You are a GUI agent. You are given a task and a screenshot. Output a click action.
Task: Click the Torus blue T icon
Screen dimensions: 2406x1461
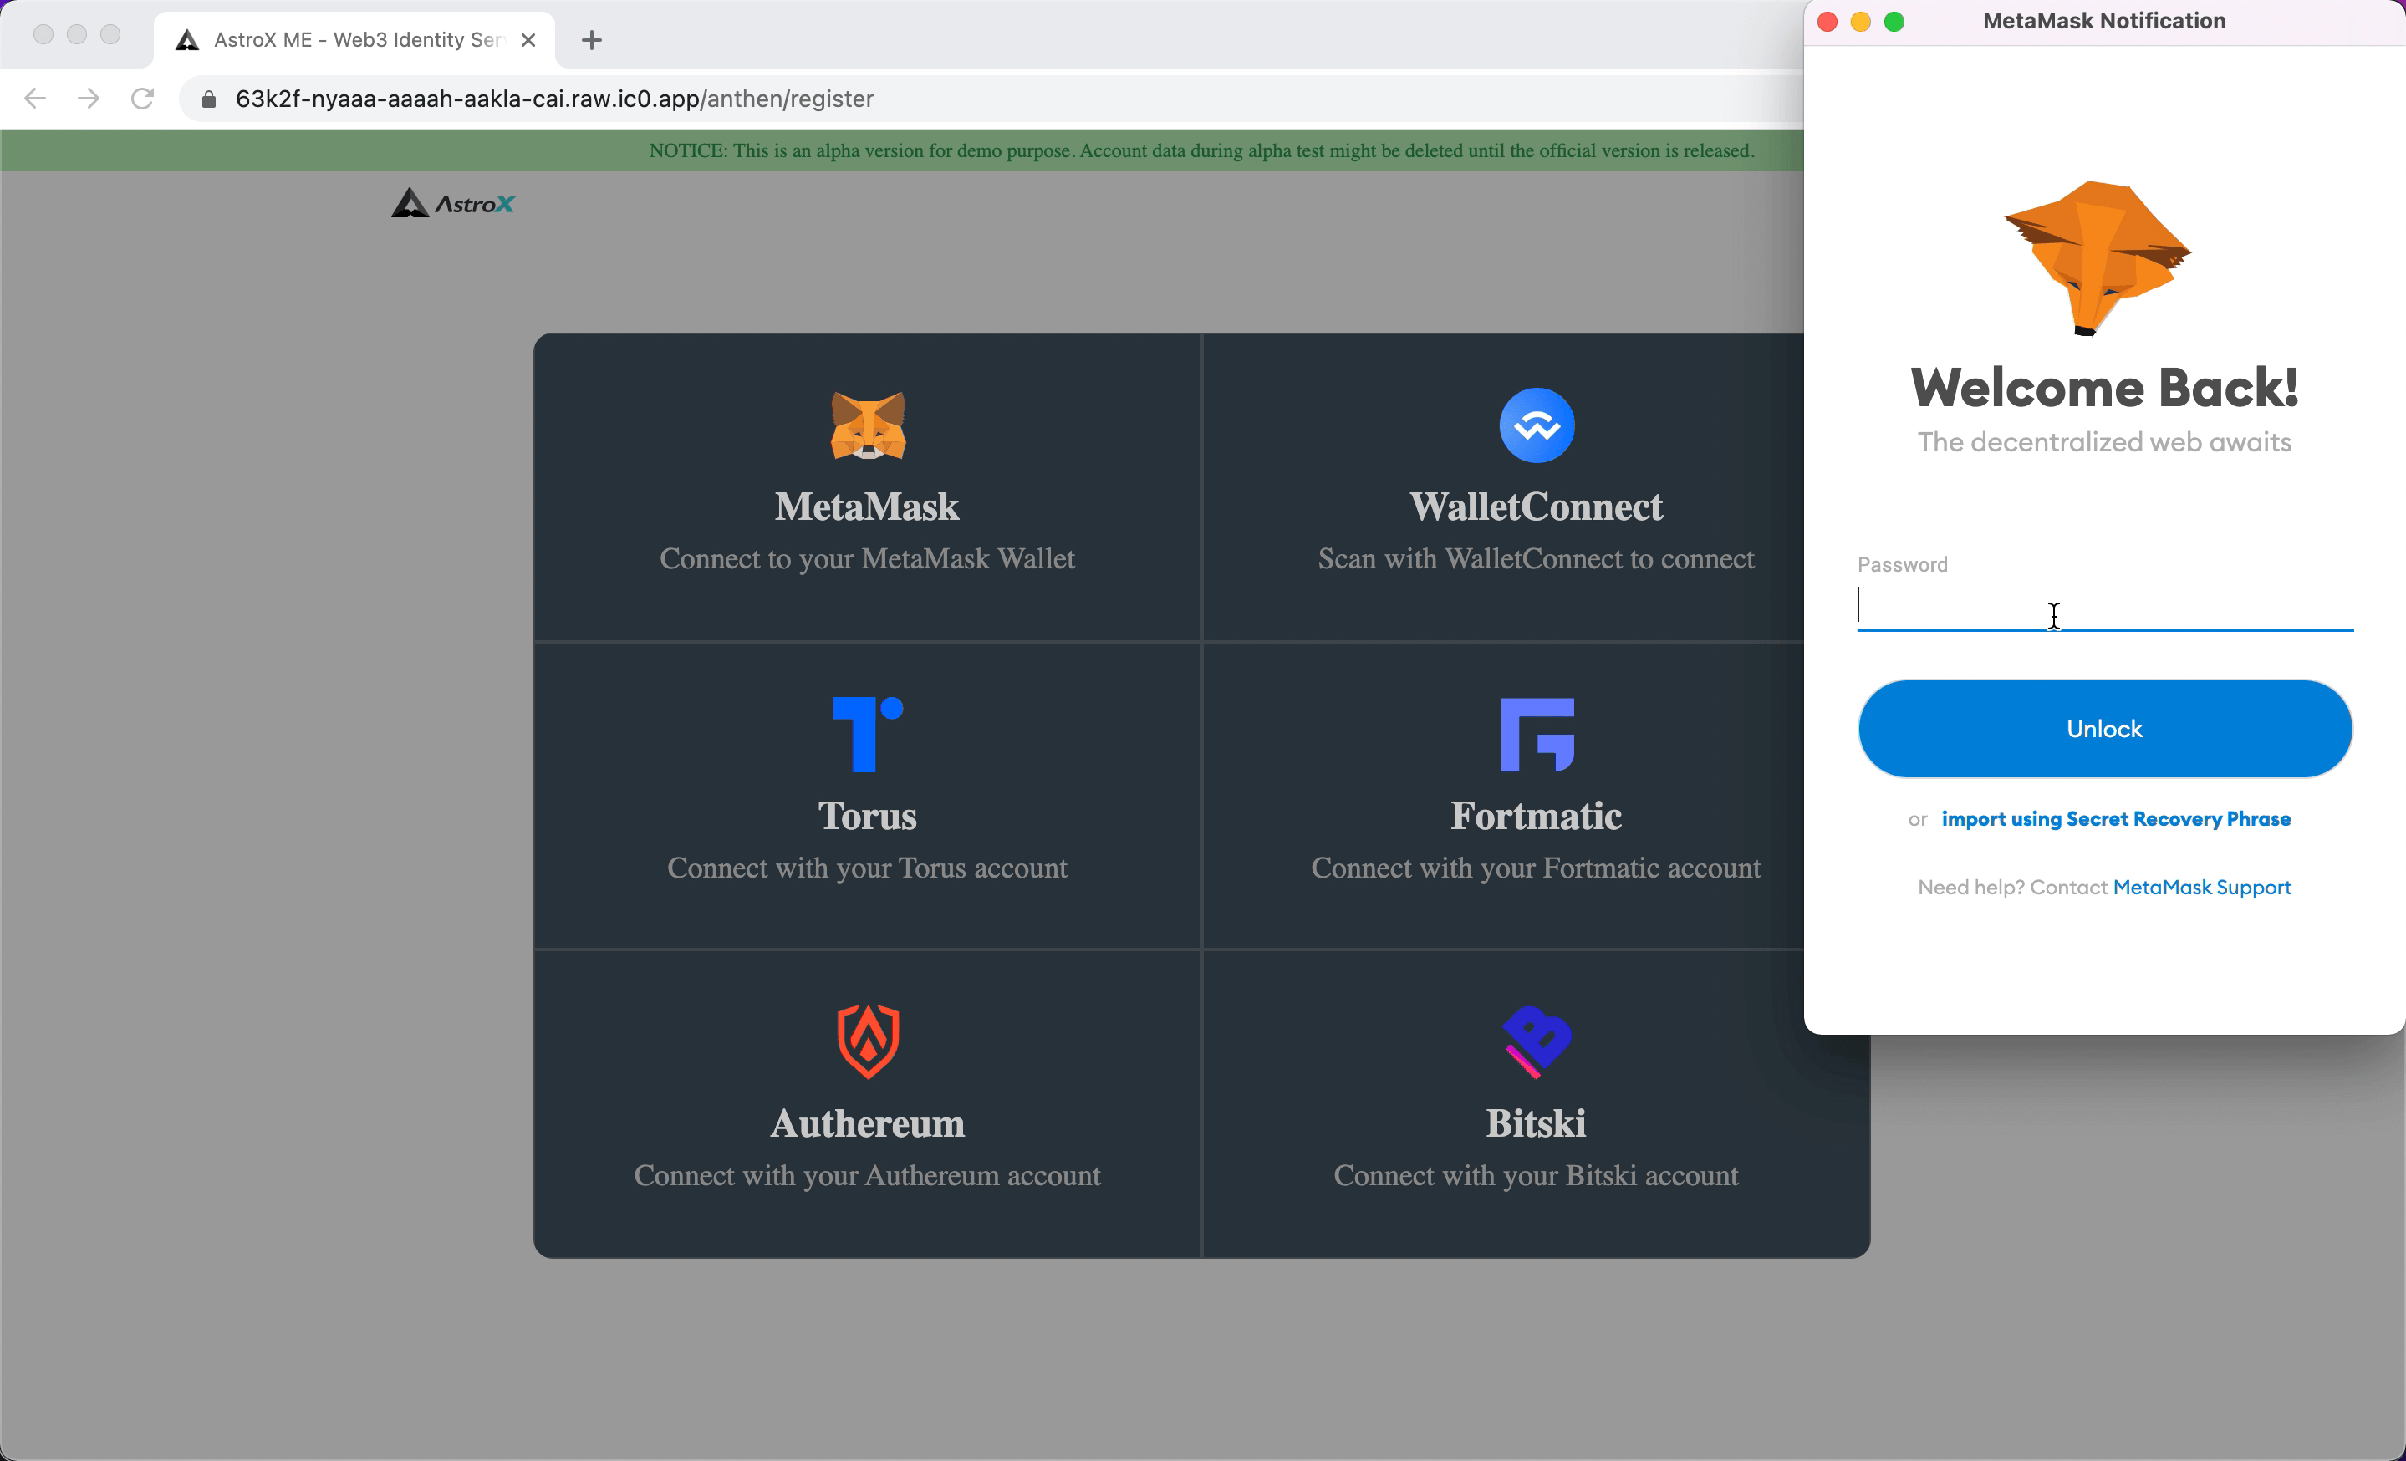tap(867, 734)
